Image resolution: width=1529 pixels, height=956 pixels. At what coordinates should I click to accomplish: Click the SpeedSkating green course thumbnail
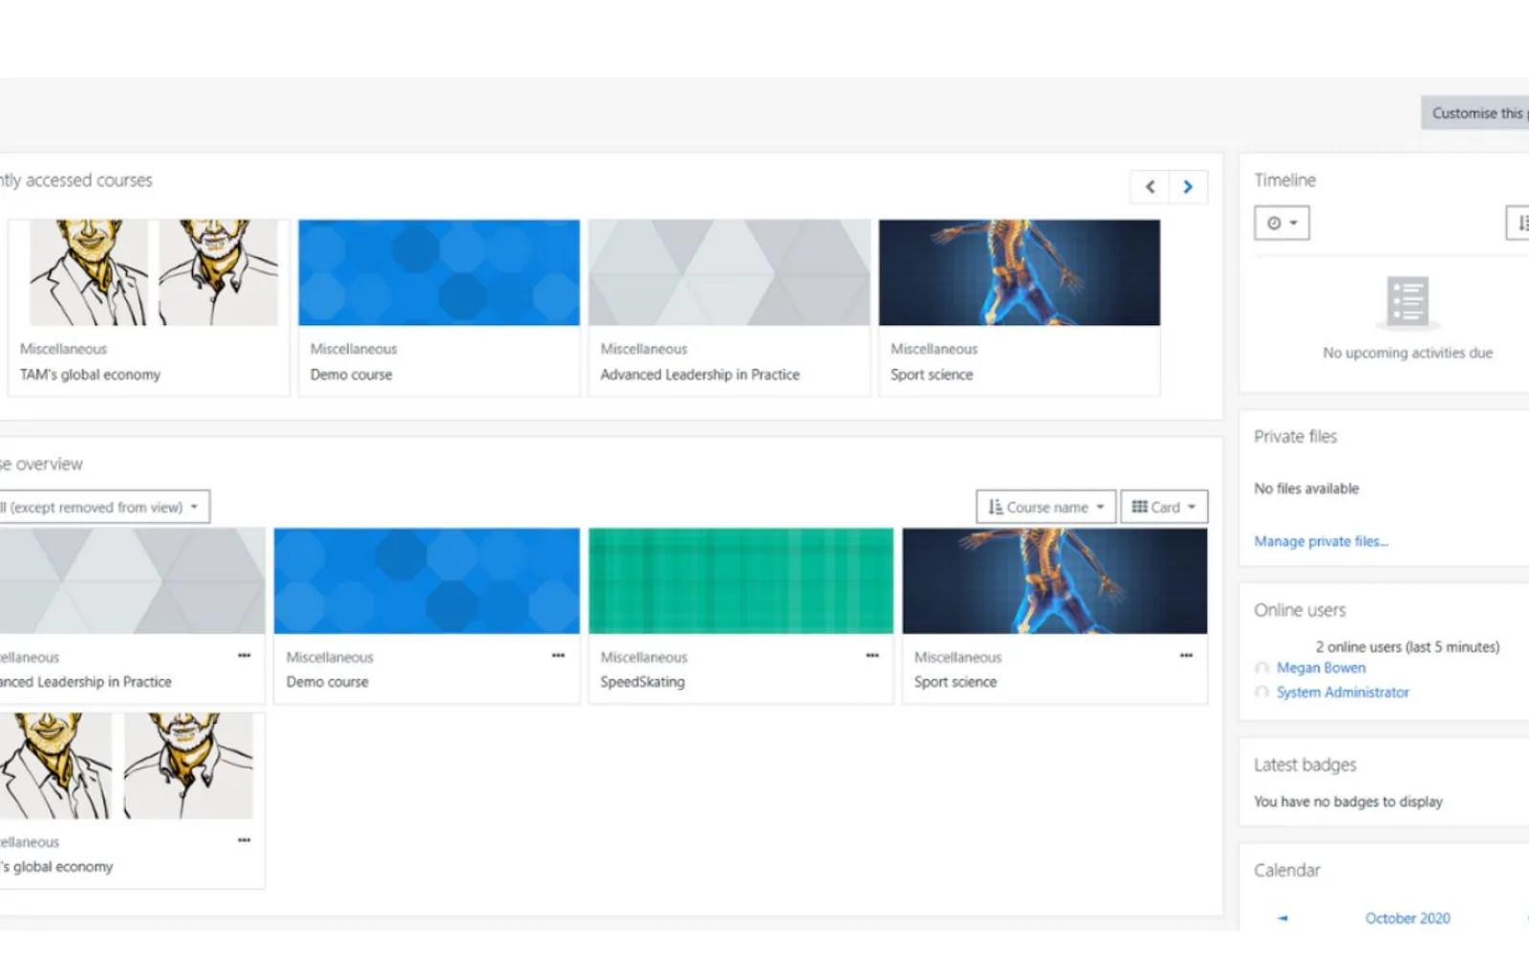point(741,581)
